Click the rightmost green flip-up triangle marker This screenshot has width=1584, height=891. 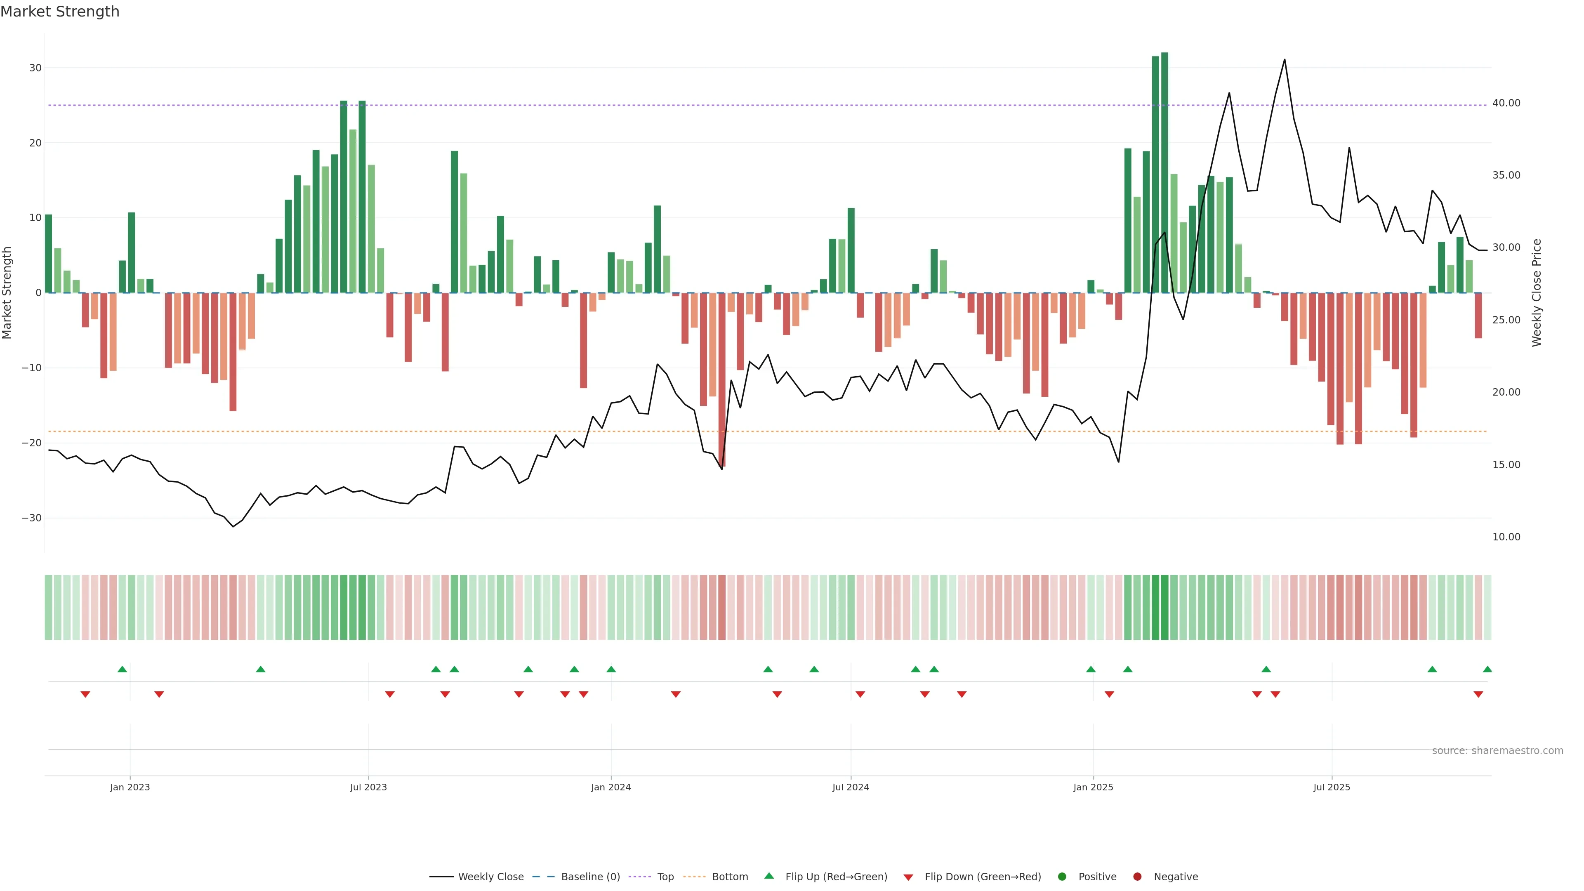point(1487,669)
